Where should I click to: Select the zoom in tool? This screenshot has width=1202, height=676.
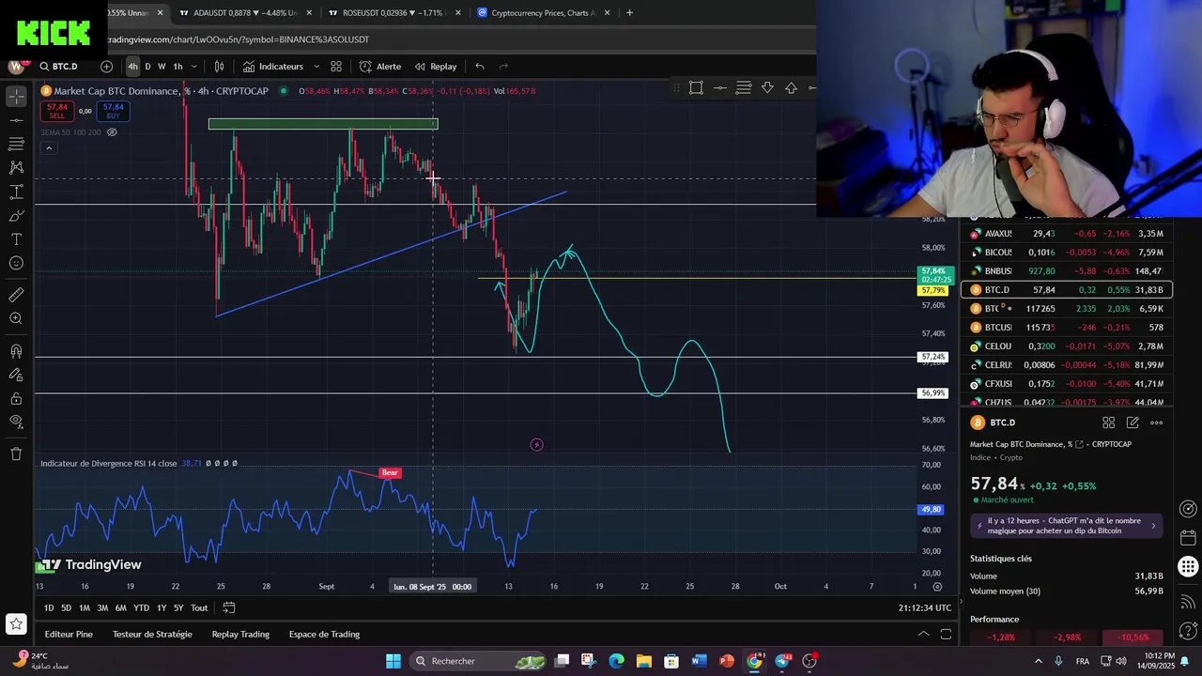coord(16,319)
